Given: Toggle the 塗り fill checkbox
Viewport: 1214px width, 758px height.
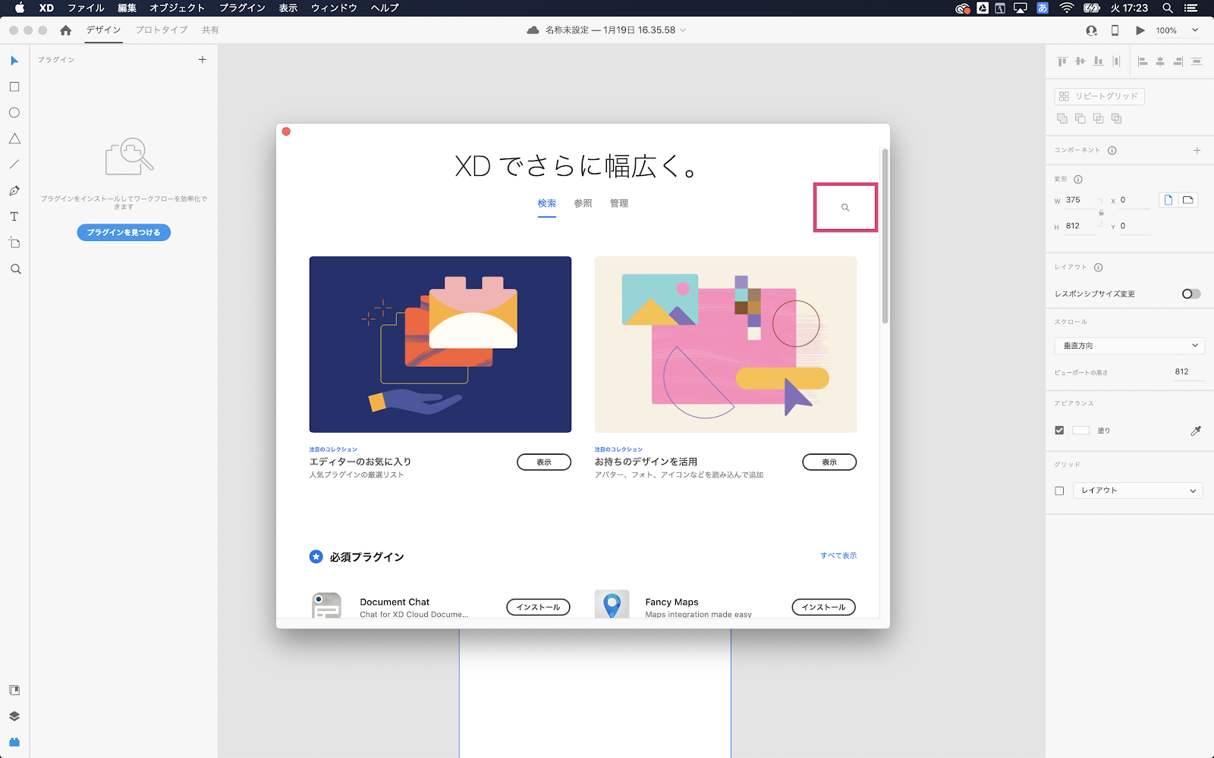Looking at the screenshot, I should pos(1059,431).
